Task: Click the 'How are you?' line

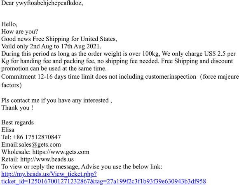Action: coord(19,32)
